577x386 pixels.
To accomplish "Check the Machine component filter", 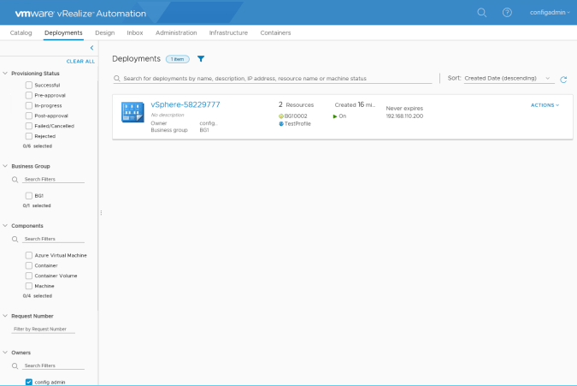I will pyautogui.click(x=29, y=286).
